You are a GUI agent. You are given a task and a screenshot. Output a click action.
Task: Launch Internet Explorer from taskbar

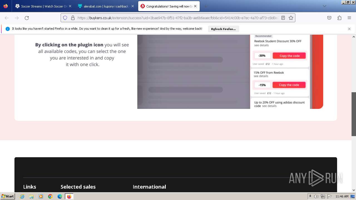(22, 196)
